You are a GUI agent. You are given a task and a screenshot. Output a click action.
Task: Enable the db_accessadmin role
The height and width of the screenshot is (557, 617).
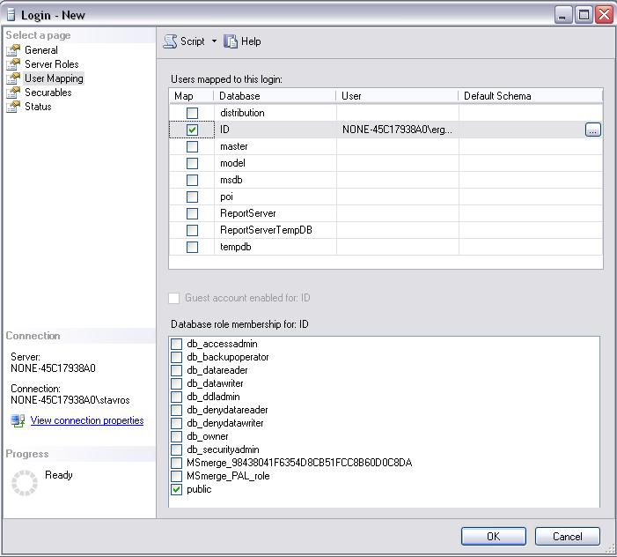point(176,344)
